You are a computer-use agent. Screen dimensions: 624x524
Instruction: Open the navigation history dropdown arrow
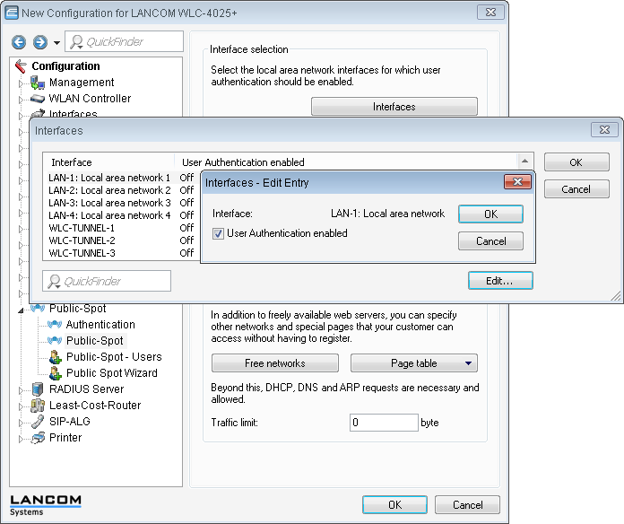click(56, 42)
